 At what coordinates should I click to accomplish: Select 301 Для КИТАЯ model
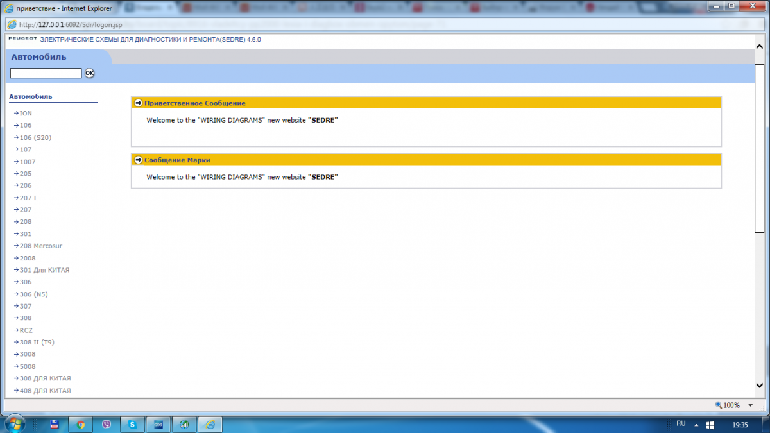pos(44,270)
